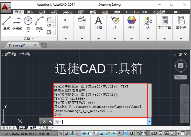Toggle 3D Object Snap in status bar
Image resolution: width=191 pixels, height=137 pixels.
(x=96, y=133)
